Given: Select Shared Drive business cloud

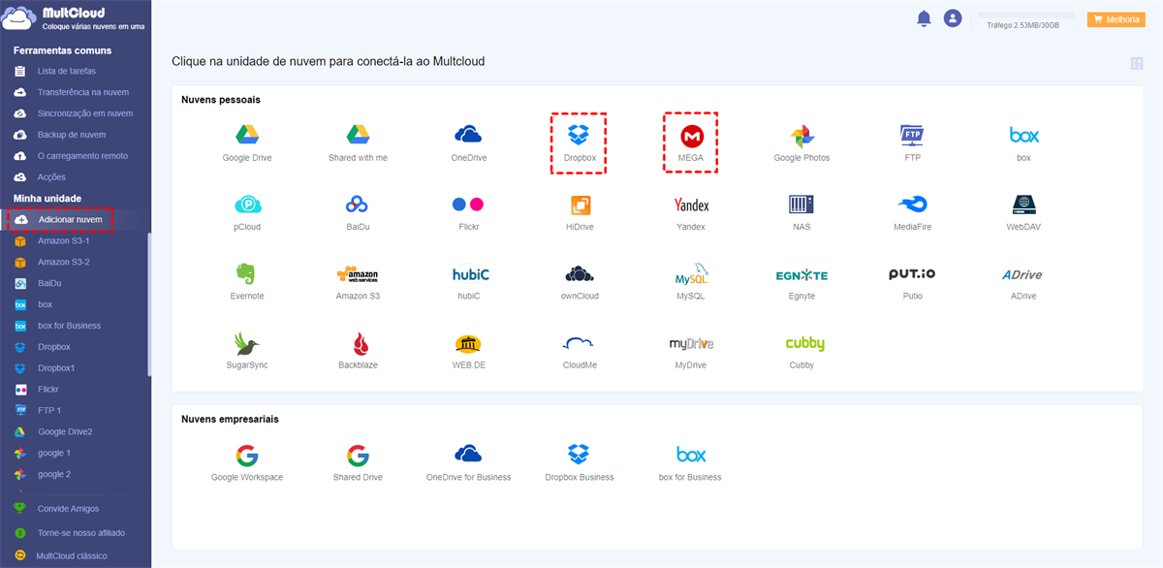Looking at the screenshot, I should (358, 463).
